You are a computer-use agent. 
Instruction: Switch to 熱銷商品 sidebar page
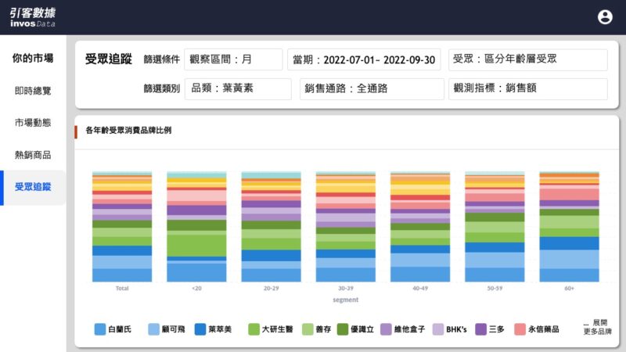tap(33, 155)
